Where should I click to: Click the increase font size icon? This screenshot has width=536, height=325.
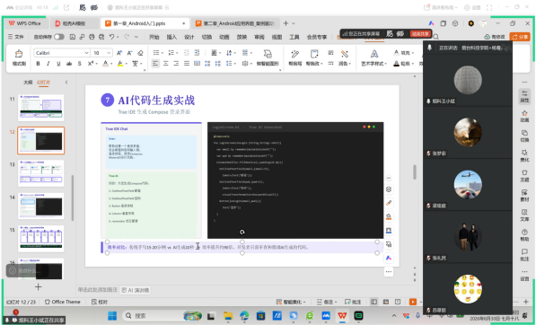pyautogui.click(x=119, y=53)
